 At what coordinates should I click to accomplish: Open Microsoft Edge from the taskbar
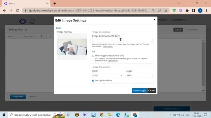(x=118, y=115)
